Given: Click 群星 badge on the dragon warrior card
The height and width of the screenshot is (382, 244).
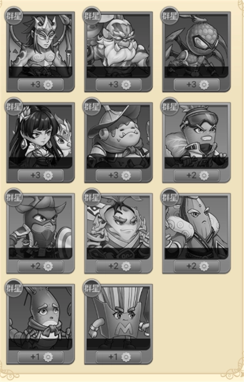Looking at the screenshot, I should [14, 16].
